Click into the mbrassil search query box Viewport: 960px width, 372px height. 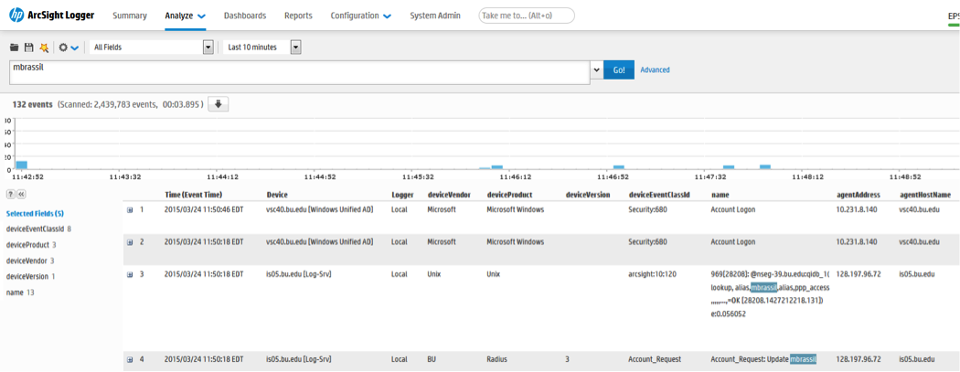300,73
